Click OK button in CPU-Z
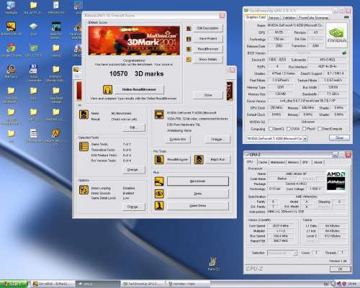This screenshot has width=360, height=288. (340, 269)
